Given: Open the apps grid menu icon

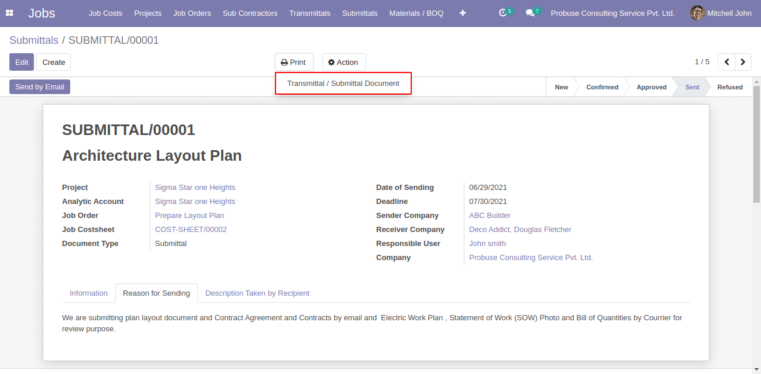Looking at the screenshot, I should click(x=9, y=13).
